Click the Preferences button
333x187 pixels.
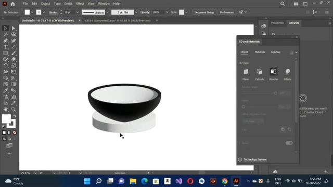227,12
